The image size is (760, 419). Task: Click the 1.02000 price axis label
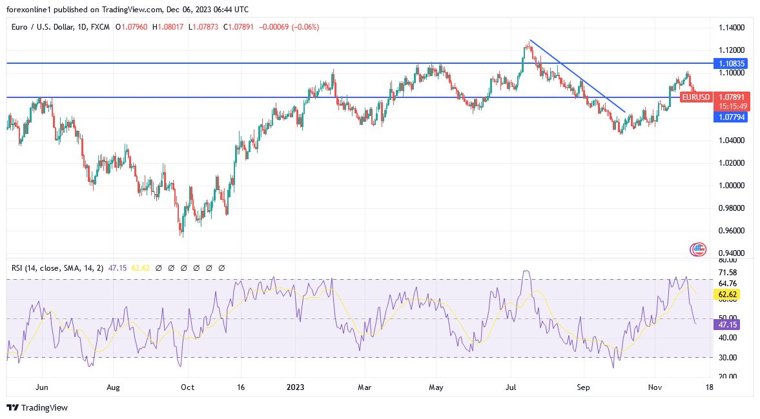pyautogui.click(x=732, y=162)
